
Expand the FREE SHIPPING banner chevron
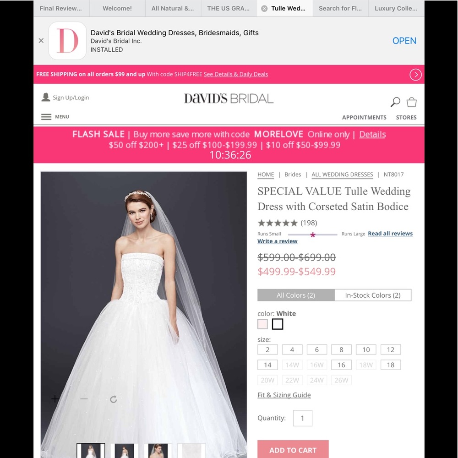point(415,74)
